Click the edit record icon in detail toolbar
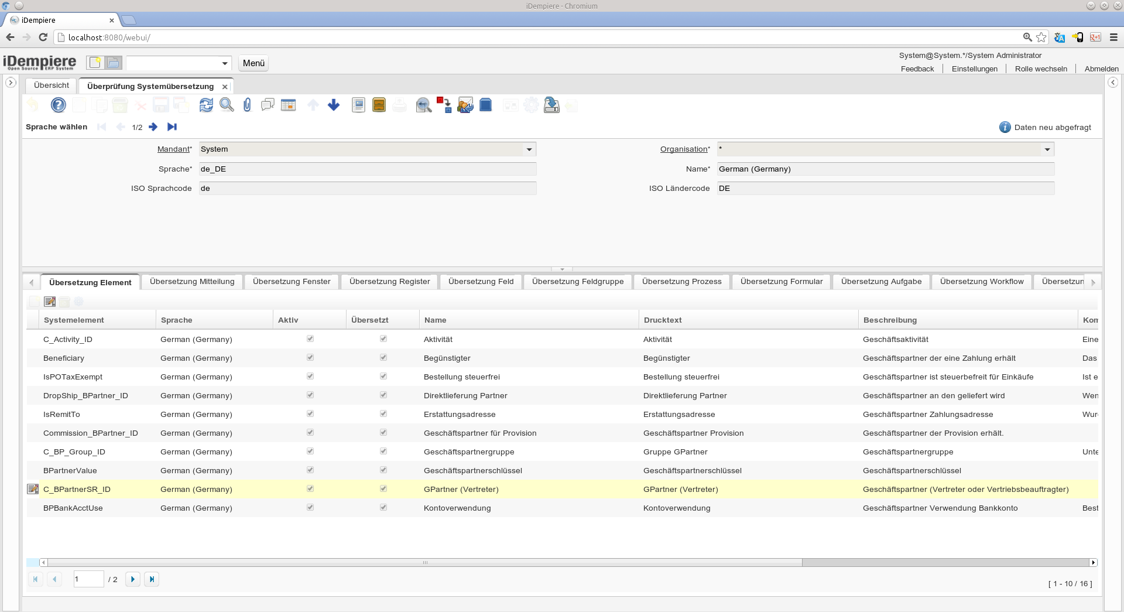The width and height of the screenshot is (1124, 612). 50,302
